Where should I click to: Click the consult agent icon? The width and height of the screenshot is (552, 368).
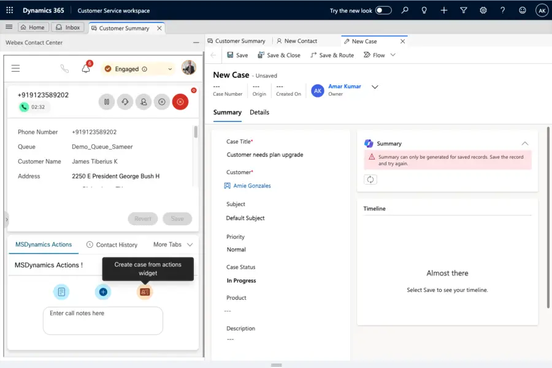pos(144,102)
